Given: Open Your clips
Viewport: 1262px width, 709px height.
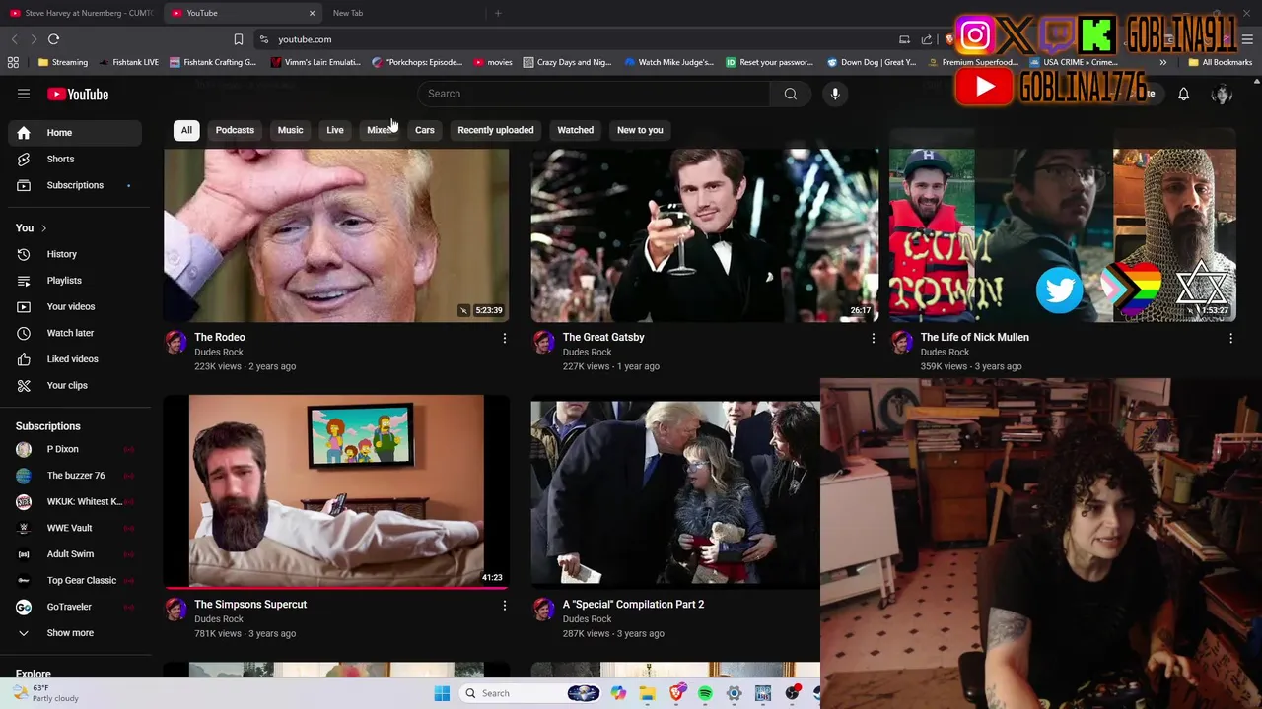Looking at the screenshot, I should pyautogui.click(x=76, y=385).
